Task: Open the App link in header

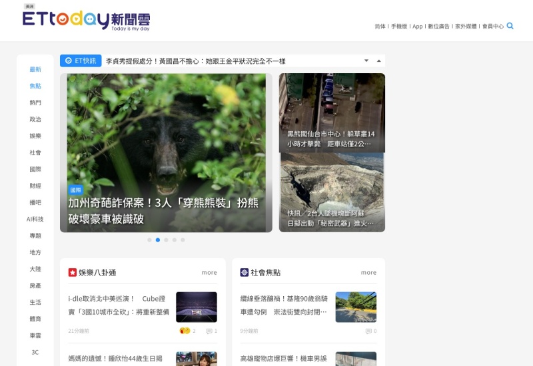Action: click(418, 26)
